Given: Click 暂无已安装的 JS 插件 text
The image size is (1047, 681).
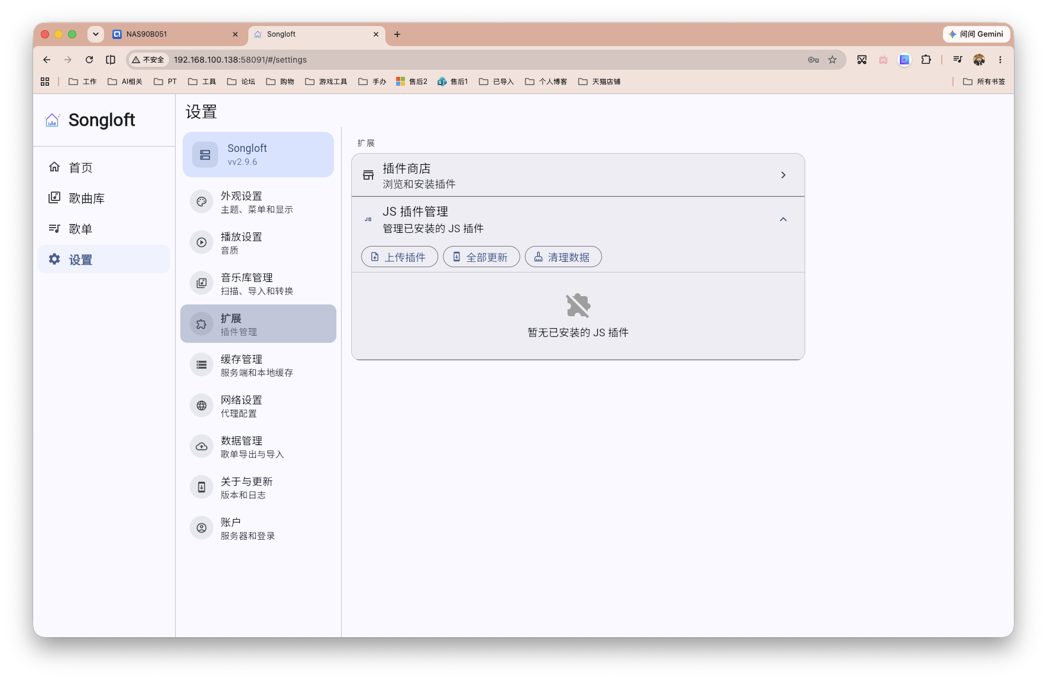Looking at the screenshot, I should (578, 333).
